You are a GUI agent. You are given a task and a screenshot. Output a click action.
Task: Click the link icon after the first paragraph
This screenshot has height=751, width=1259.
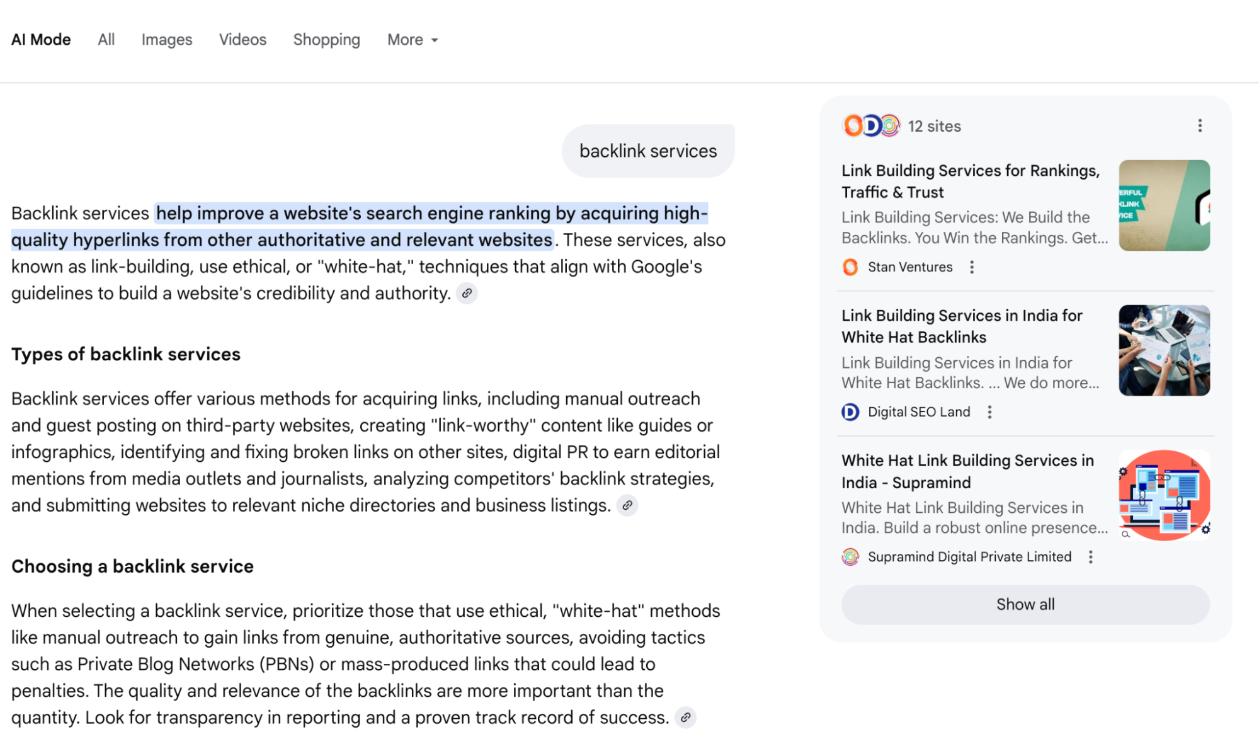[x=467, y=294]
